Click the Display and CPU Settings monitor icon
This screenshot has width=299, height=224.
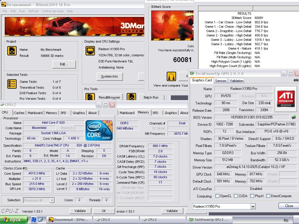coord(90,51)
